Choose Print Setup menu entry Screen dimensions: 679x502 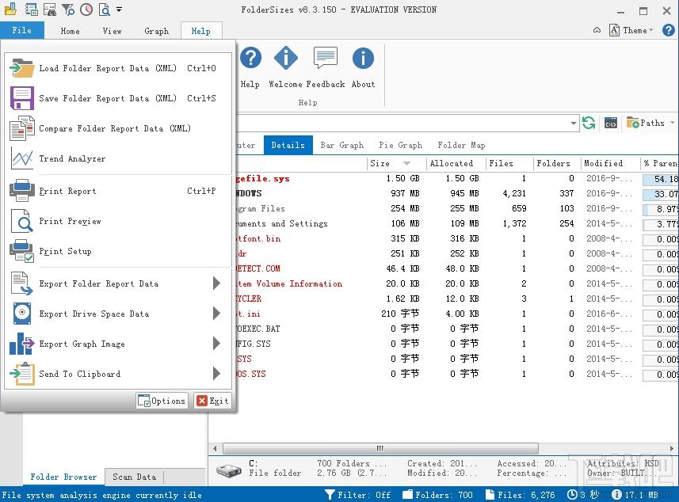[x=118, y=251]
